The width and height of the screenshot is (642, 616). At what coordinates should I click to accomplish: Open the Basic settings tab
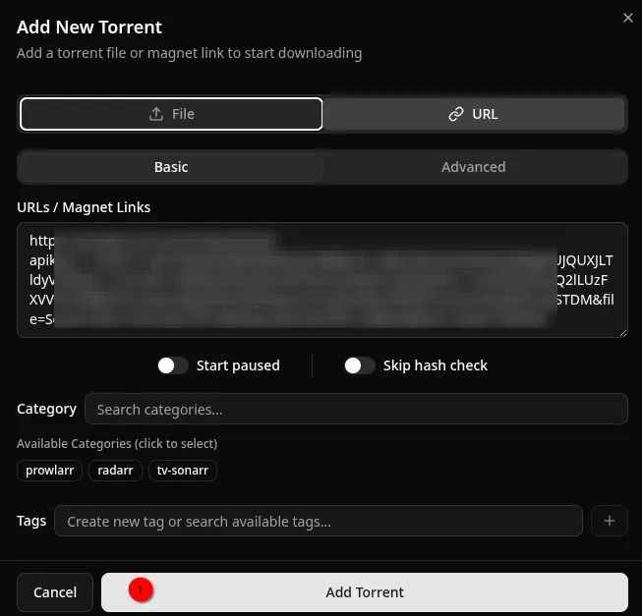171,167
